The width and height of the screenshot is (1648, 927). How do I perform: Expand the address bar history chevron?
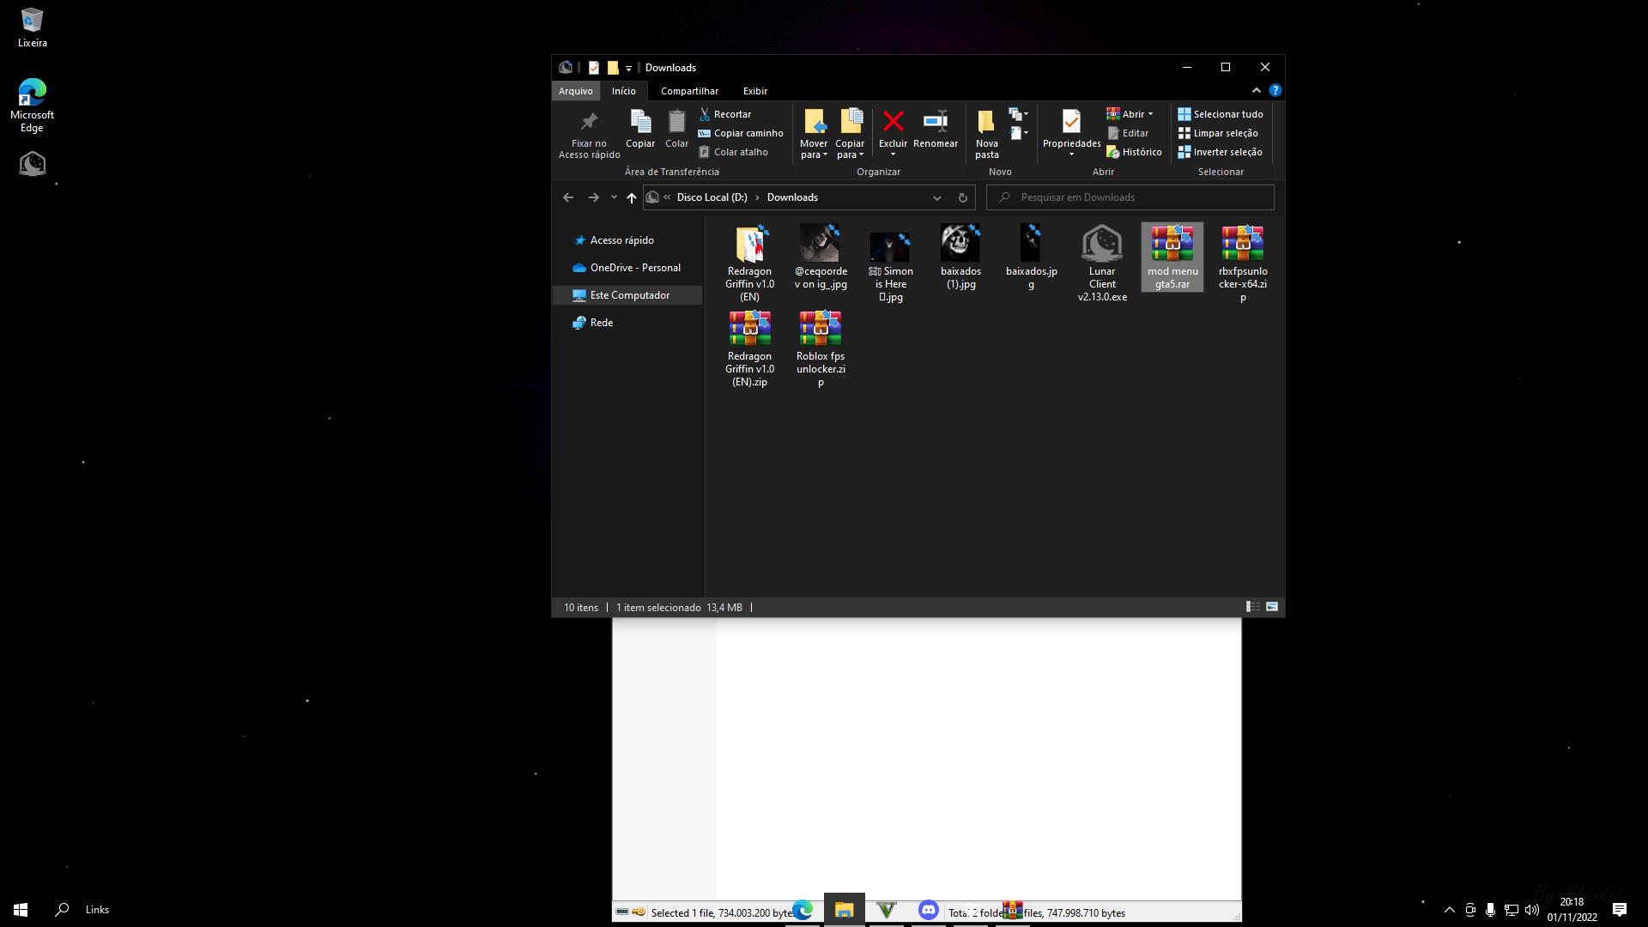coord(936,197)
